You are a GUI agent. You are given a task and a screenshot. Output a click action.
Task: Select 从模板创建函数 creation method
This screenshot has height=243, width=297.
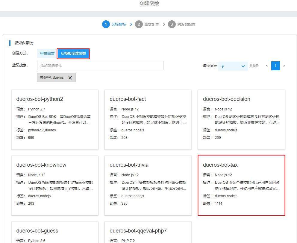[x=73, y=54]
